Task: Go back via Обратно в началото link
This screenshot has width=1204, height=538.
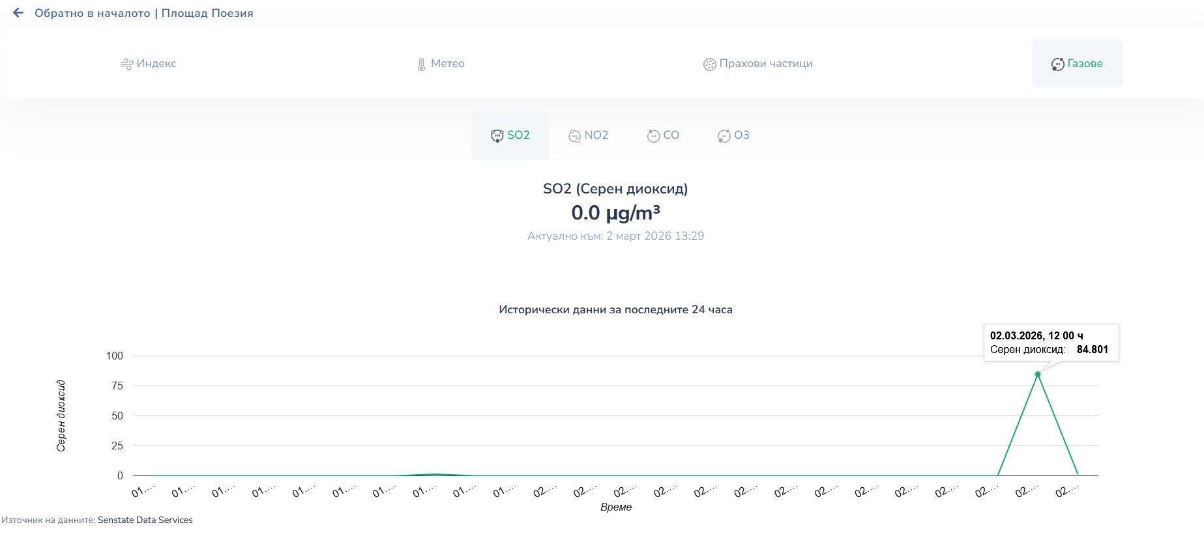Action: click(93, 13)
